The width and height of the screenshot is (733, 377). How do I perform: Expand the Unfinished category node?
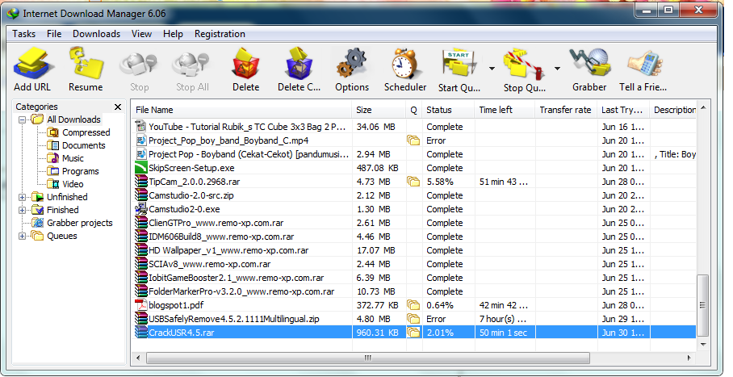pos(22,198)
